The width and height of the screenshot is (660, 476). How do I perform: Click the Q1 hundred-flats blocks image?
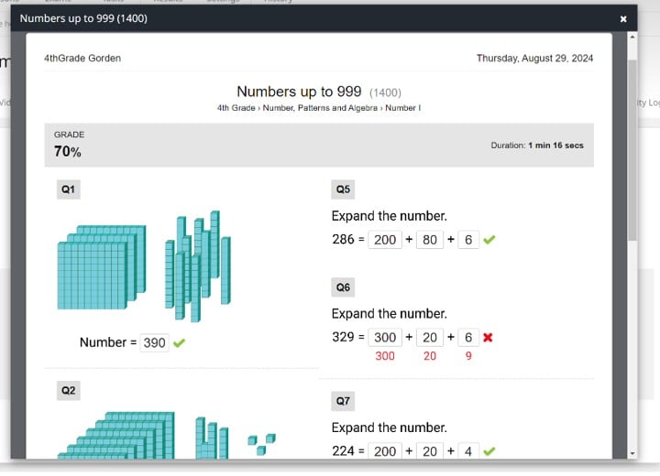pos(101,265)
